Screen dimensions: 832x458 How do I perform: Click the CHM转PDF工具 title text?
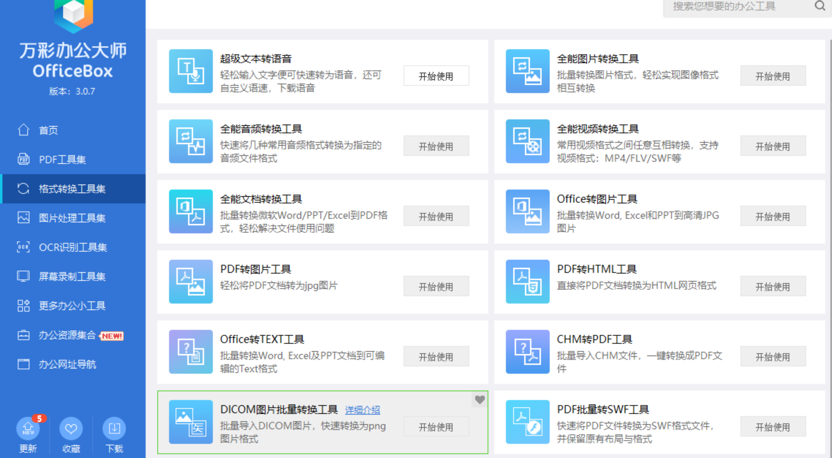pyautogui.click(x=594, y=340)
